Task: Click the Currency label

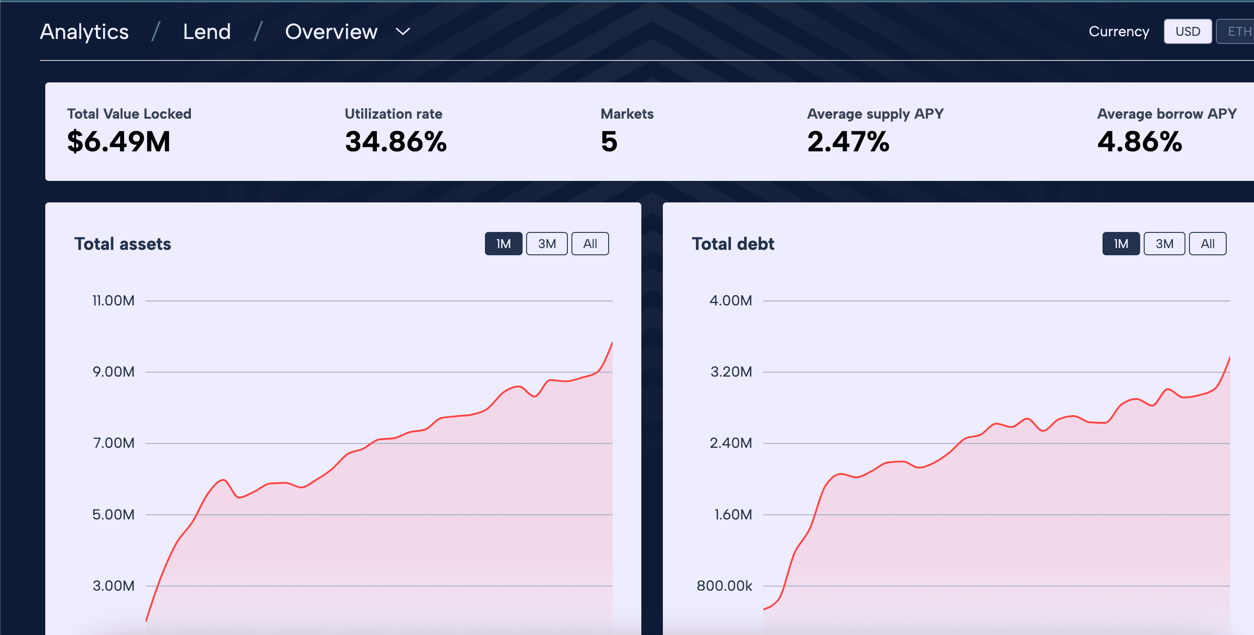Action: coord(1119,32)
